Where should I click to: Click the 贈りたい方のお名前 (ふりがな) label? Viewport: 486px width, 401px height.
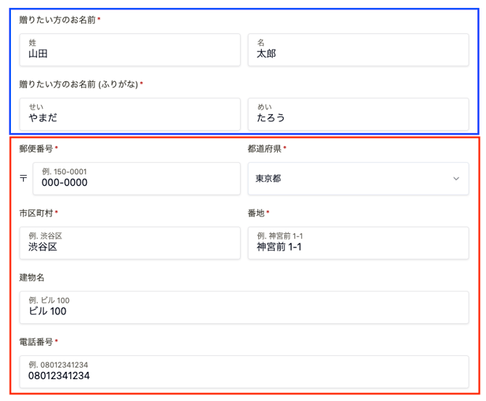[x=78, y=84]
